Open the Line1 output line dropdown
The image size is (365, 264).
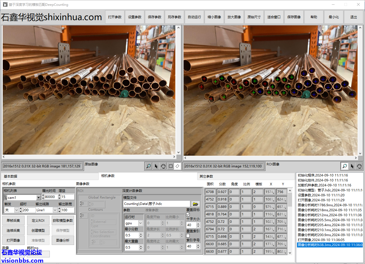55,210
